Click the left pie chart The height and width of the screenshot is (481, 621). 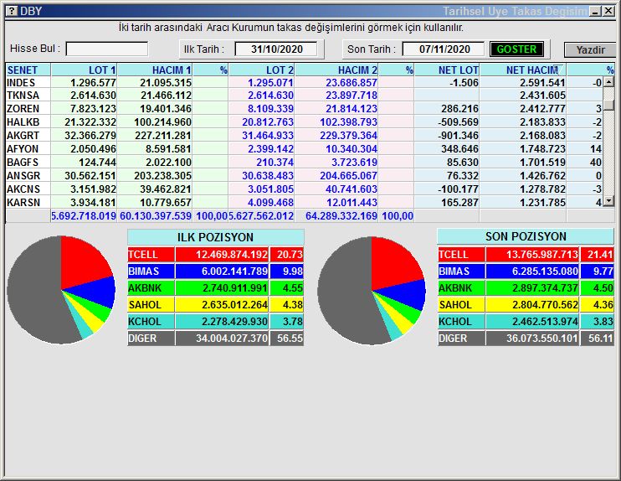coord(61,289)
